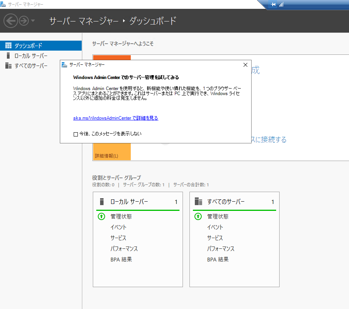Click the サーバーの合計数: 1 text
Viewport: 349px width, 309px height.
click(x=191, y=185)
